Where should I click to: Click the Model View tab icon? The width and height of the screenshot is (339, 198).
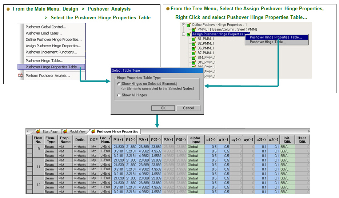(65, 131)
